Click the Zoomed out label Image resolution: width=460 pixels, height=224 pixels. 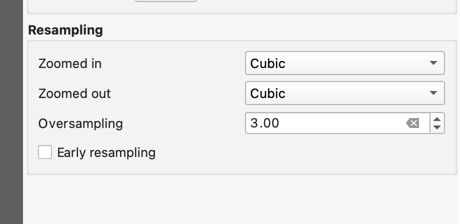coord(74,93)
